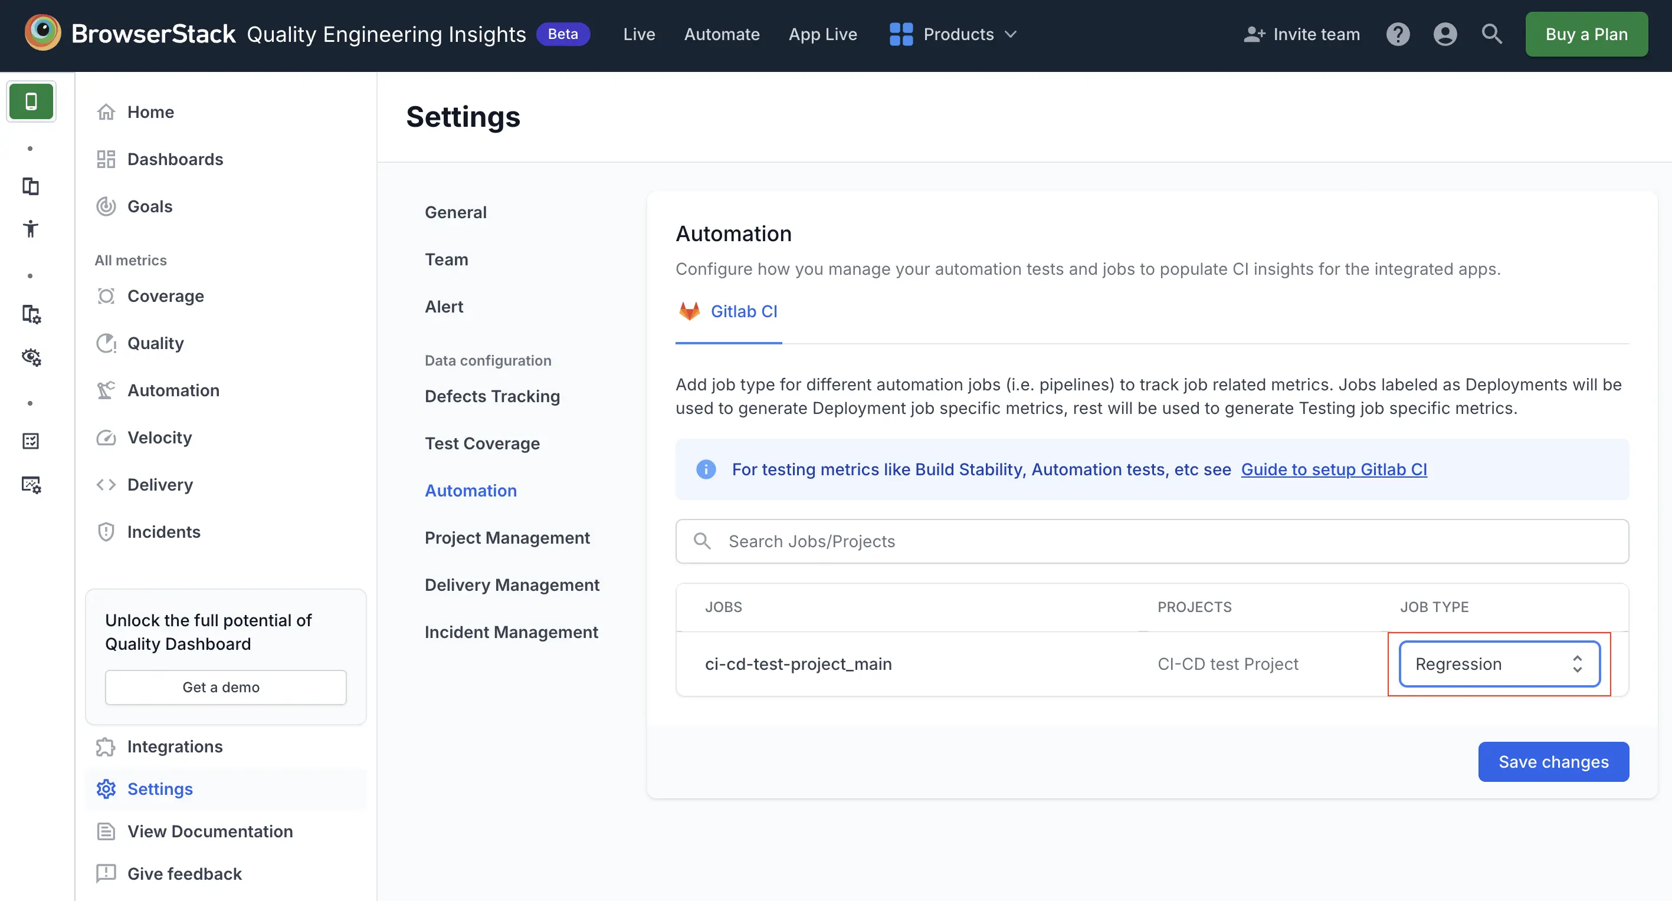1672x901 pixels.
Task: Focus the Search Jobs/Projects field
Action: pyautogui.click(x=1152, y=541)
